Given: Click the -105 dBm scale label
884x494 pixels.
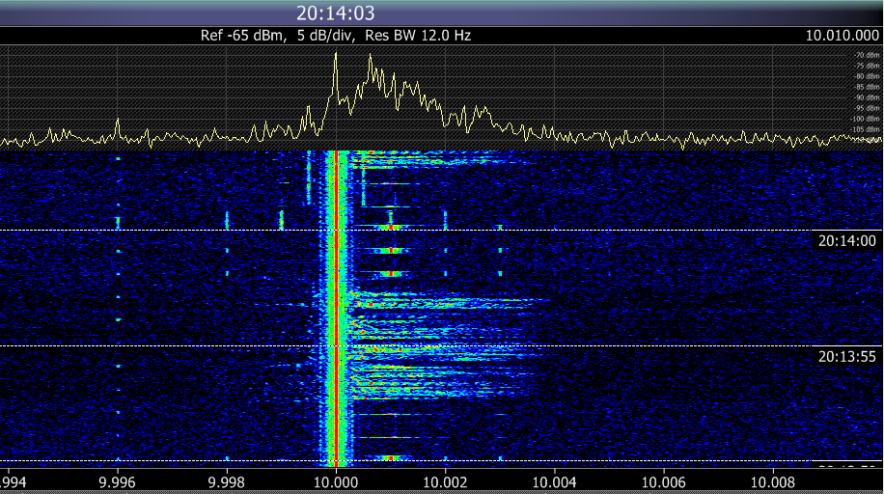Looking at the screenshot, I should (x=866, y=129).
